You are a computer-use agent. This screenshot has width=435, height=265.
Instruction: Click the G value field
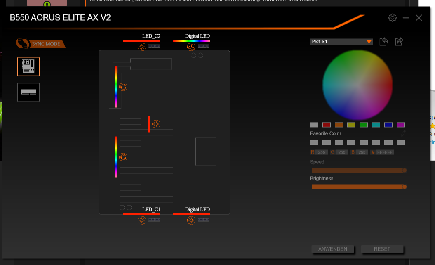[x=342, y=152]
